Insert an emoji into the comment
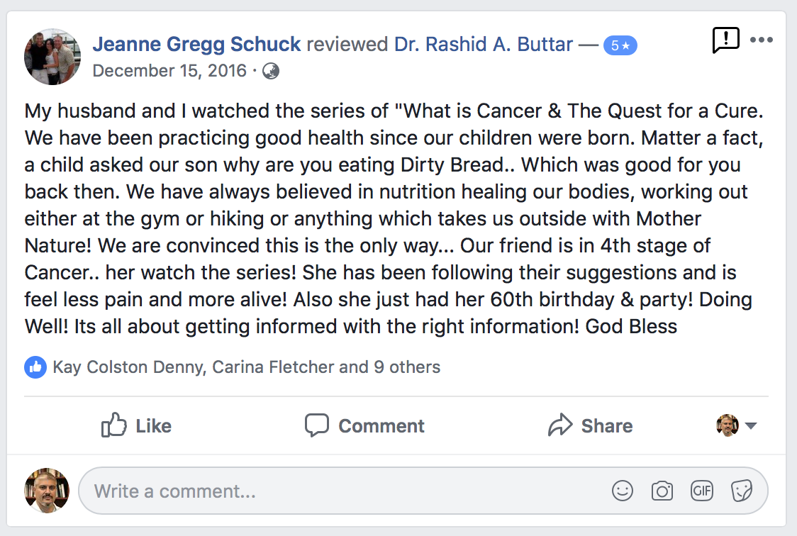Viewport: 797px width, 536px height. click(x=622, y=491)
